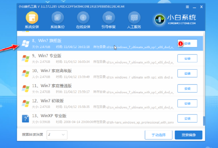Select the '11、Win7 家庭普通版' title
This screenshot has height=148, width=218.
52,86
